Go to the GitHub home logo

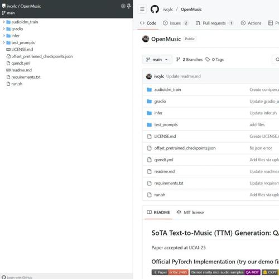click(x=155, y=9)
